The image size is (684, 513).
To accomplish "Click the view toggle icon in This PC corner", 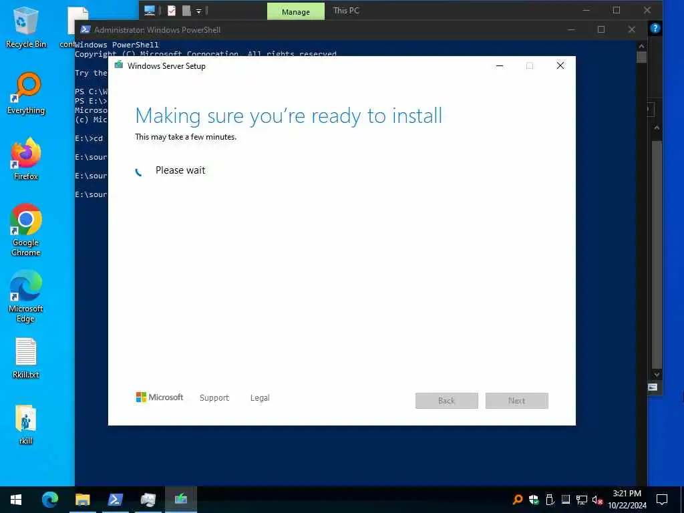I will pyautogui.click(x=653, y=387).
